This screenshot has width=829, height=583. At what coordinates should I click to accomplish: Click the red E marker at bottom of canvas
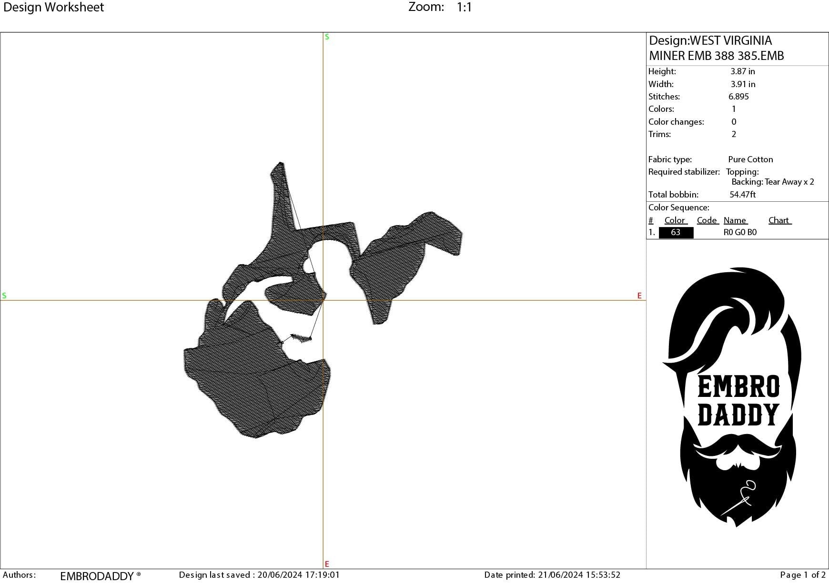click(327, 564)
